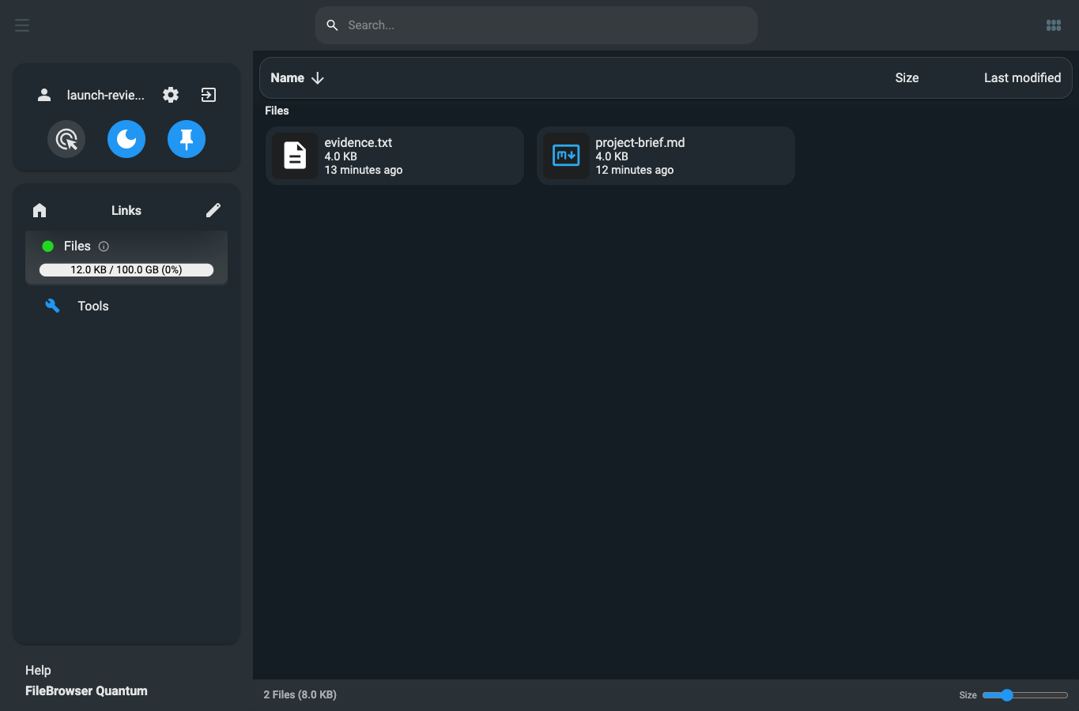Click the user profile icon
The width and height of the screenshot is (1079, 711).
click(44, 95)
